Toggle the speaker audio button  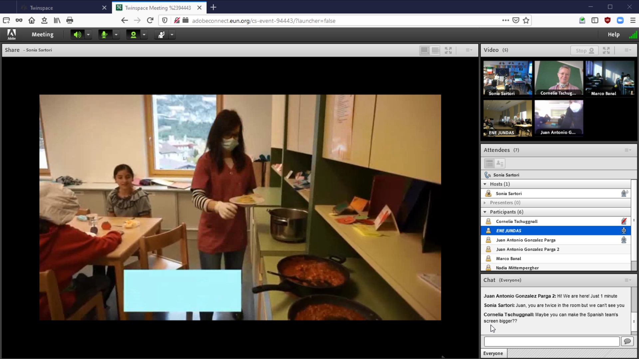pos(77,35)
